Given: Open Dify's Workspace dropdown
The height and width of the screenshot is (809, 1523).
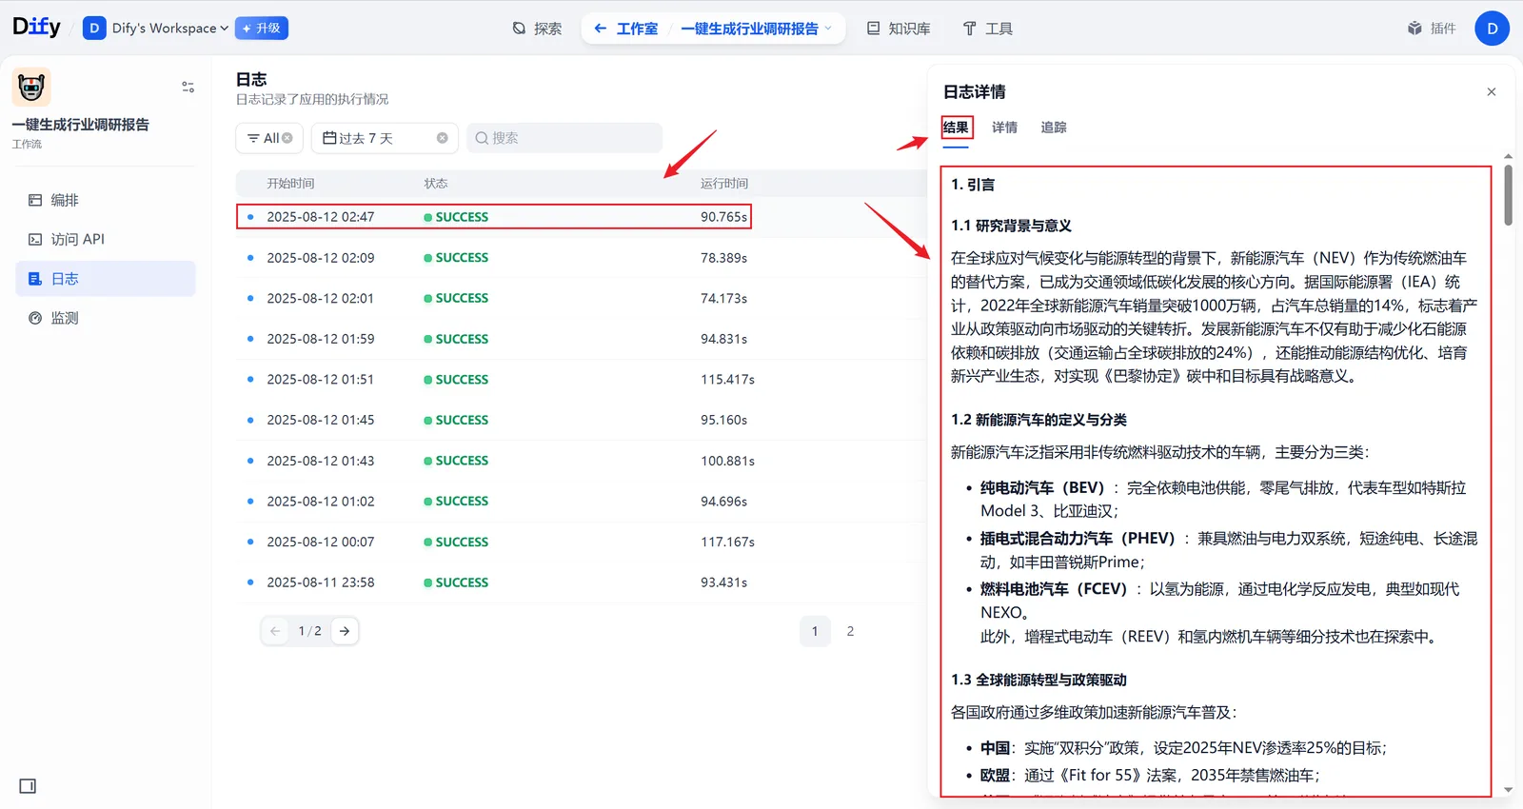Looking at the screenshot, I should [x=156, y=29].
